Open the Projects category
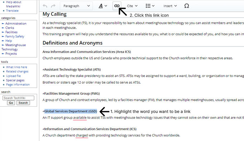 click(11, 54)
